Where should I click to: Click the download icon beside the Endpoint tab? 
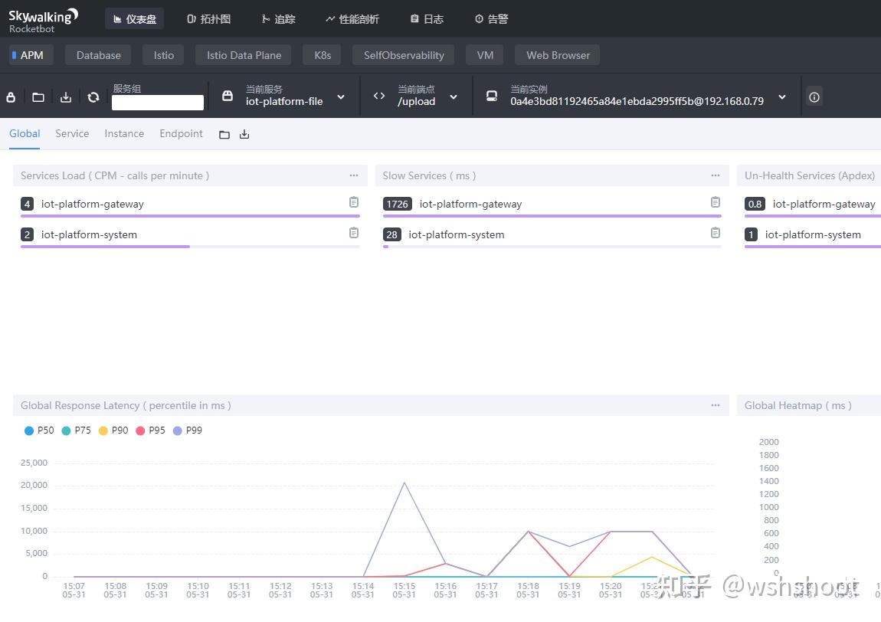(244, 134)
